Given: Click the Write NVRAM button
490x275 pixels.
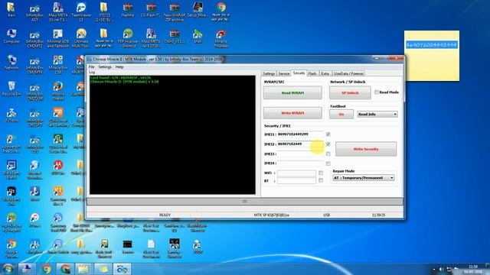Looking at the screenshot, I should [x=292, y=113].
